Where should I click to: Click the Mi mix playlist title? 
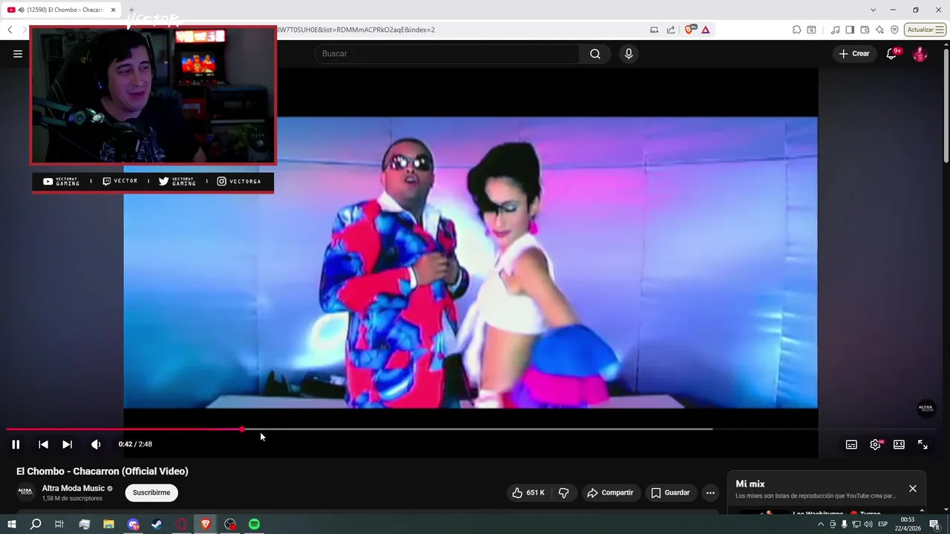750,484
